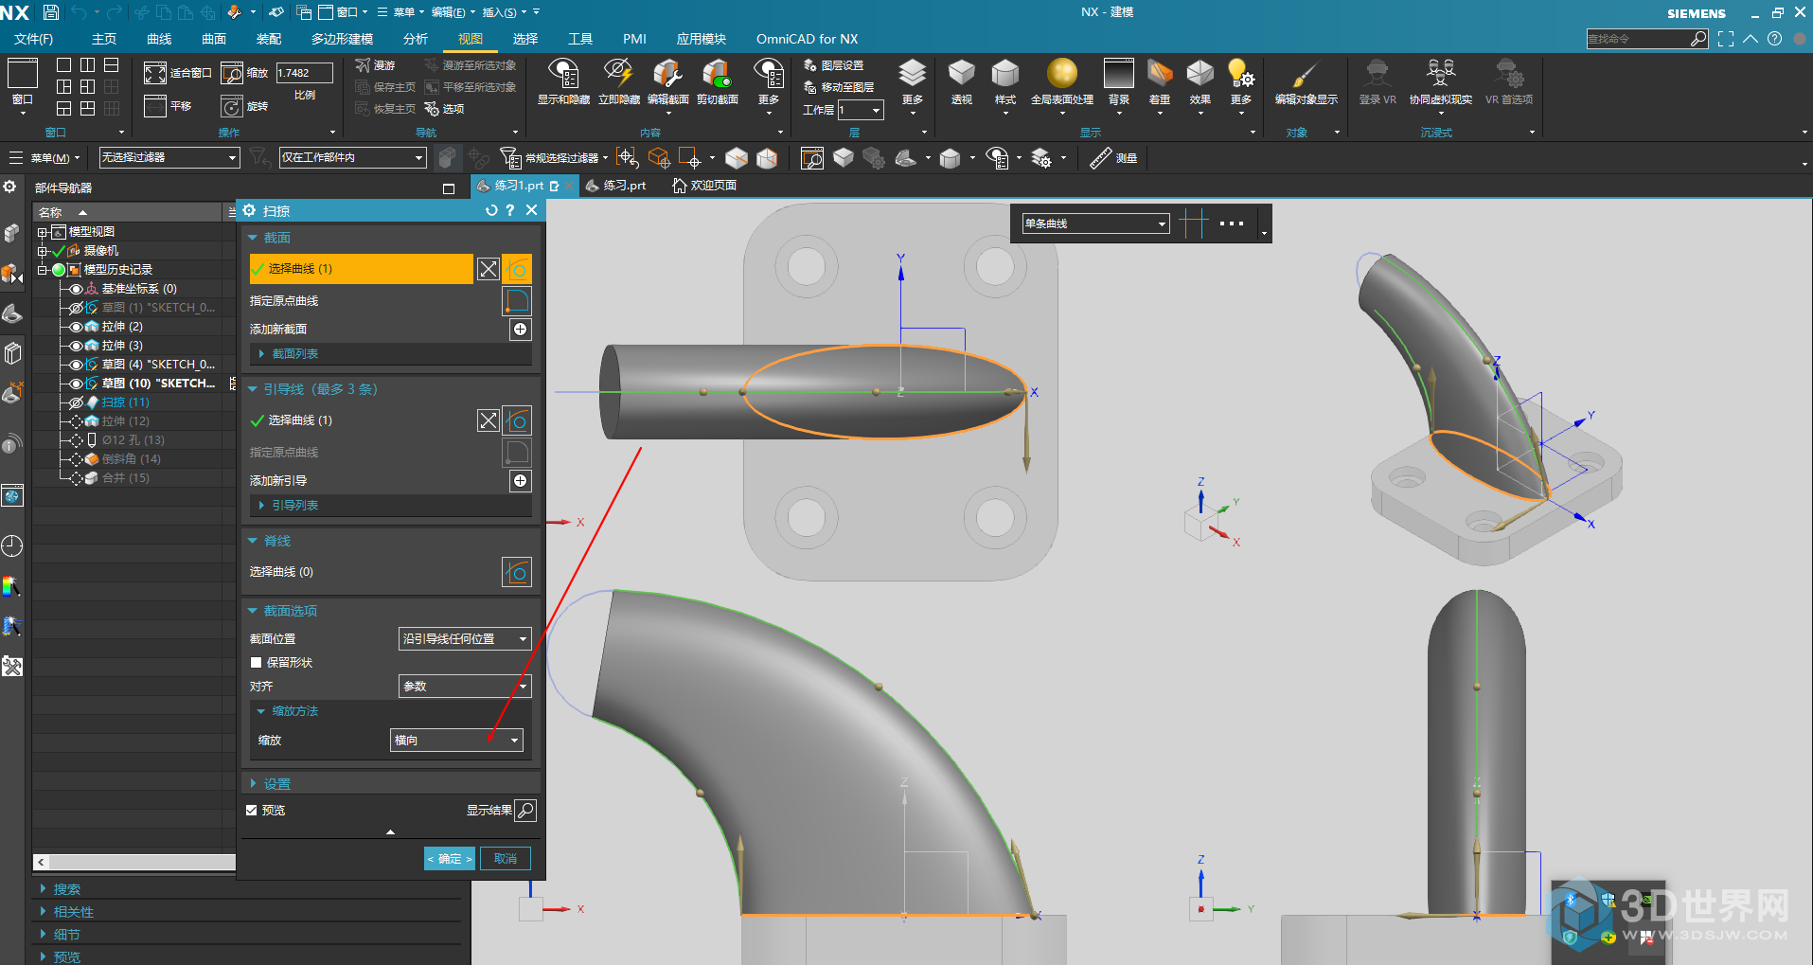
Task: Click Edit Object Display brush icon
Action: [x=1306, y=74]
